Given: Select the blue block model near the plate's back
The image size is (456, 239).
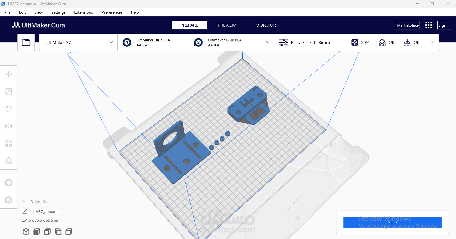Looking at the screenshot, I should pos(249,105).
